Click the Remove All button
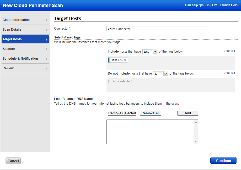Image resolution: width=241 pixels, height=170 pixels. 150,113
